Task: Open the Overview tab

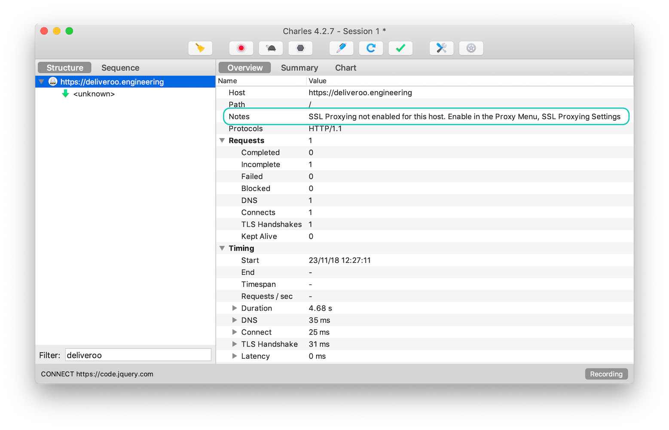Action: (x=244, y=68)
